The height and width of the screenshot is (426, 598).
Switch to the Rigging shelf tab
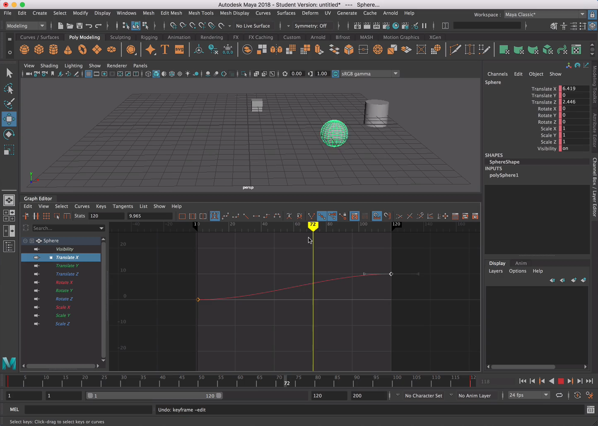[x=149, y=37]
